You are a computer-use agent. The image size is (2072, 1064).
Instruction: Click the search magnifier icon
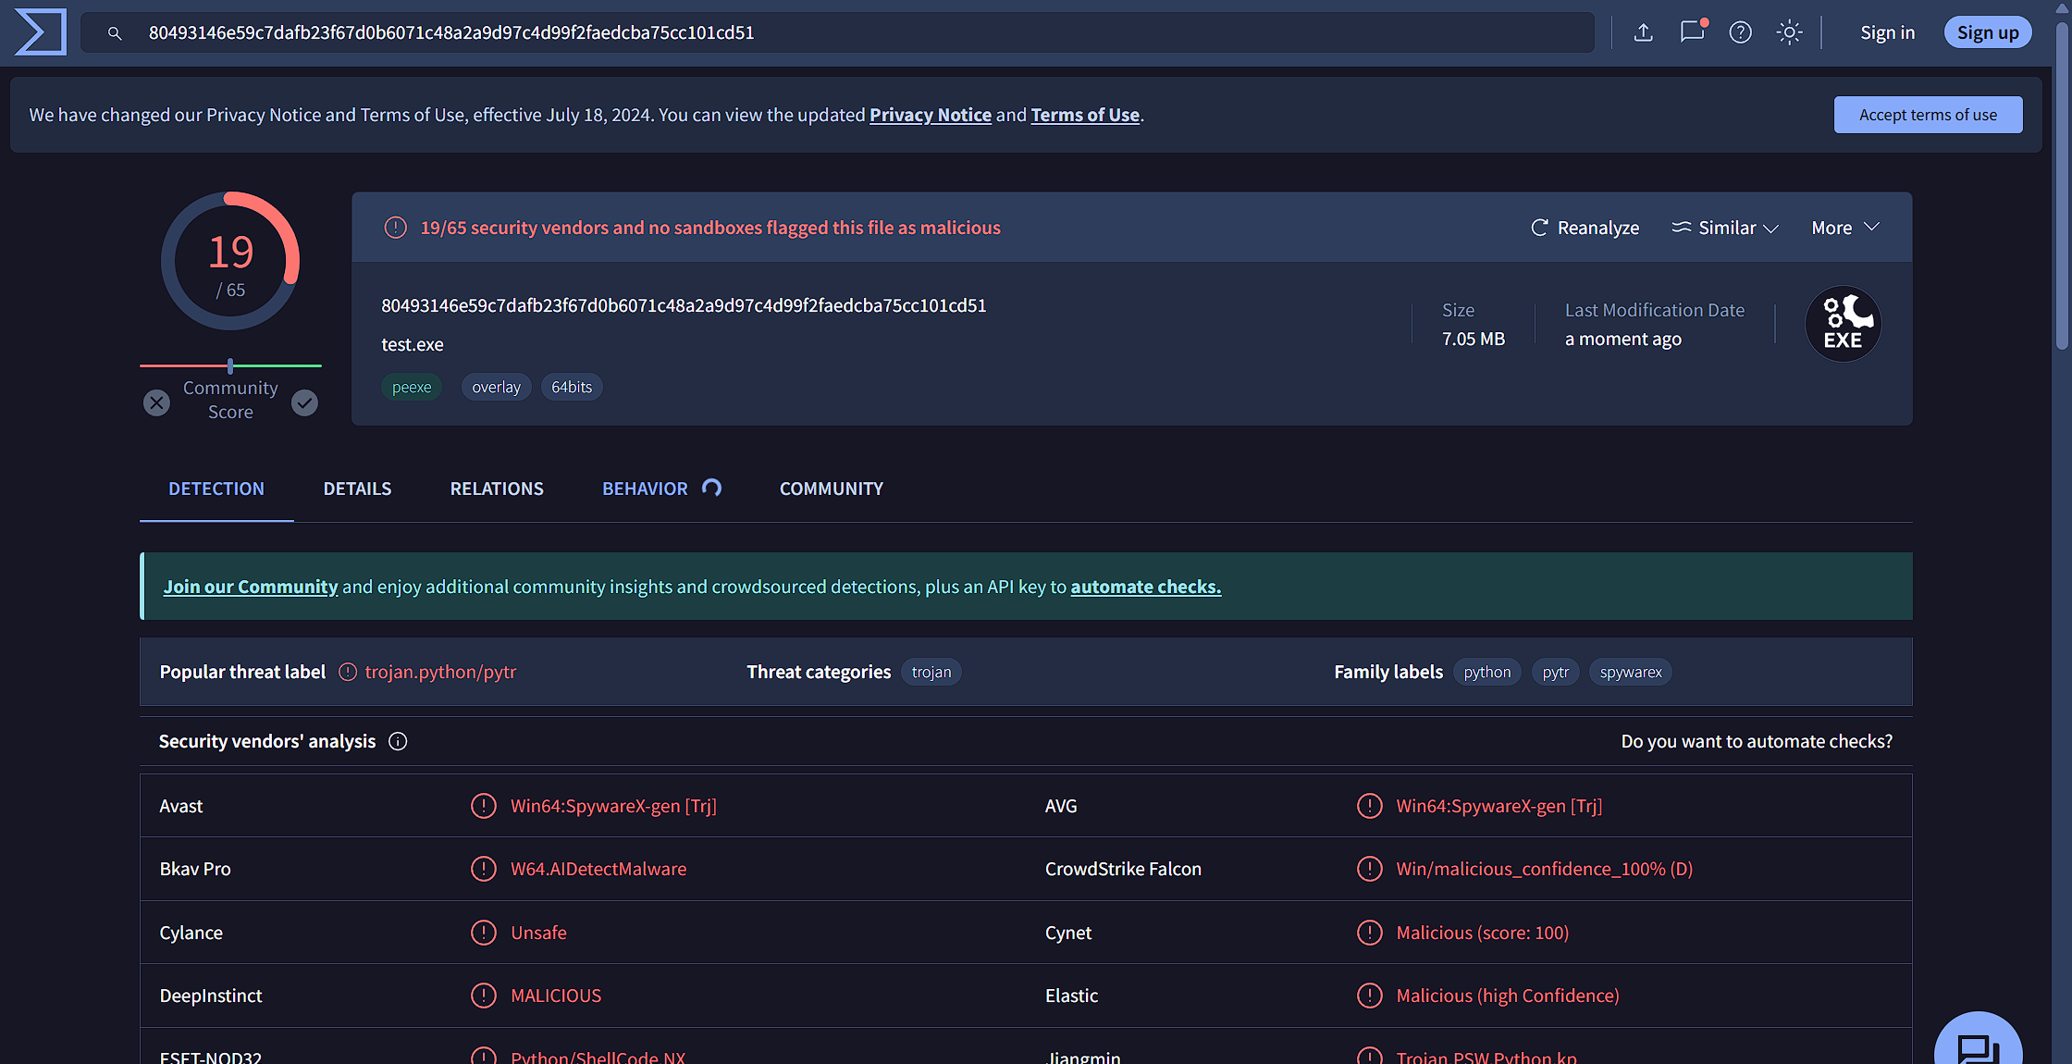pyautogui.click(x=115, y=33)
